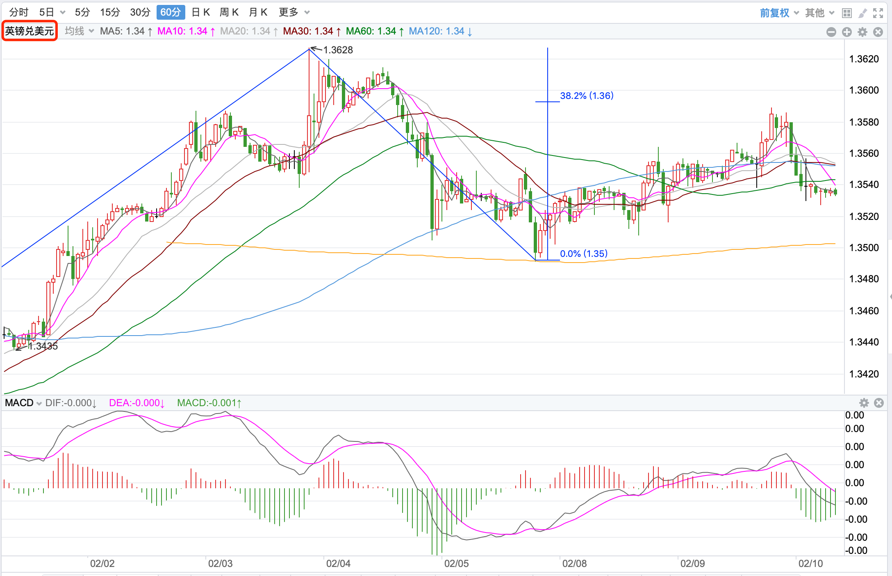Remove the moving average overlay with the X

[x=878, y=32]
